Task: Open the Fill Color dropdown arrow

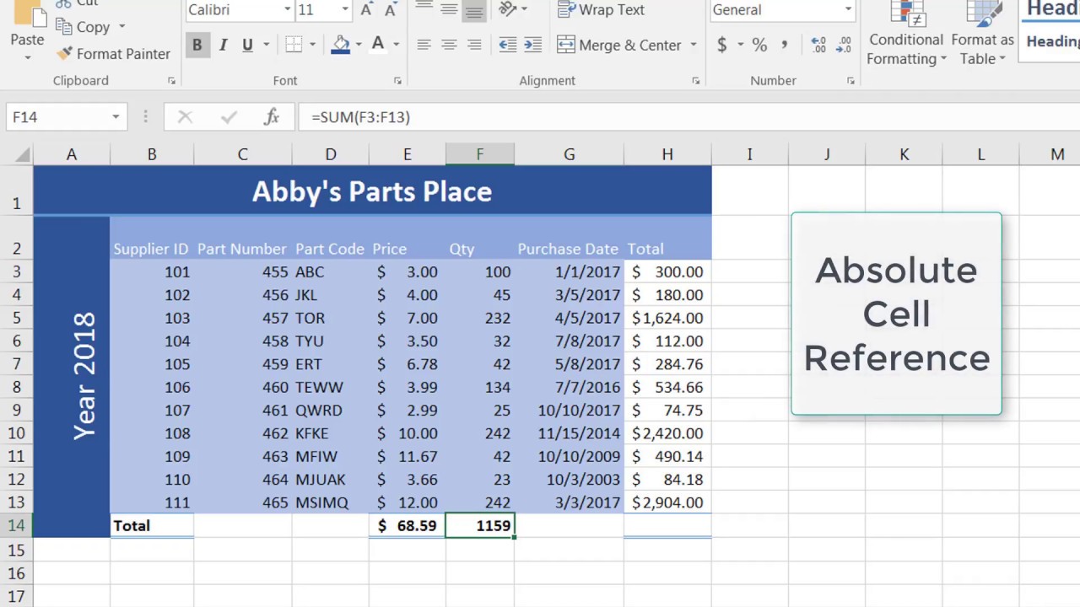Action: pos(359,45)
